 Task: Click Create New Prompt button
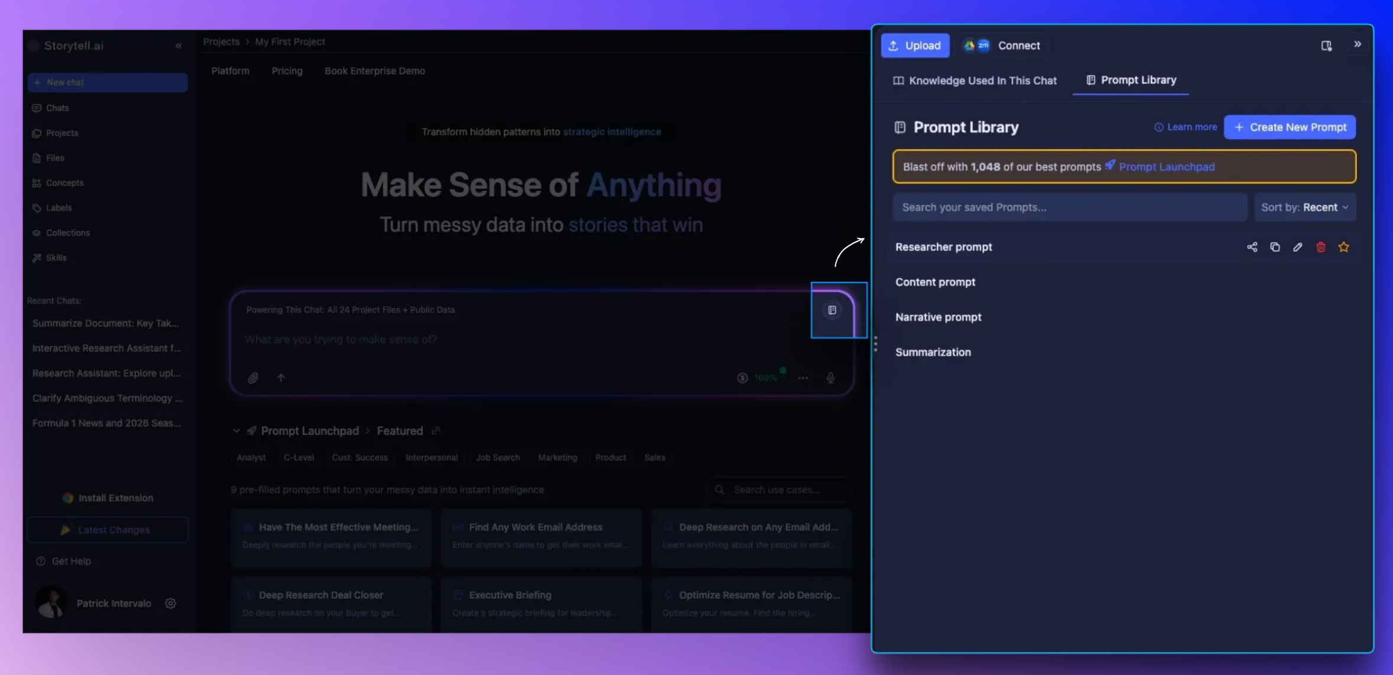click(1290, 127)
